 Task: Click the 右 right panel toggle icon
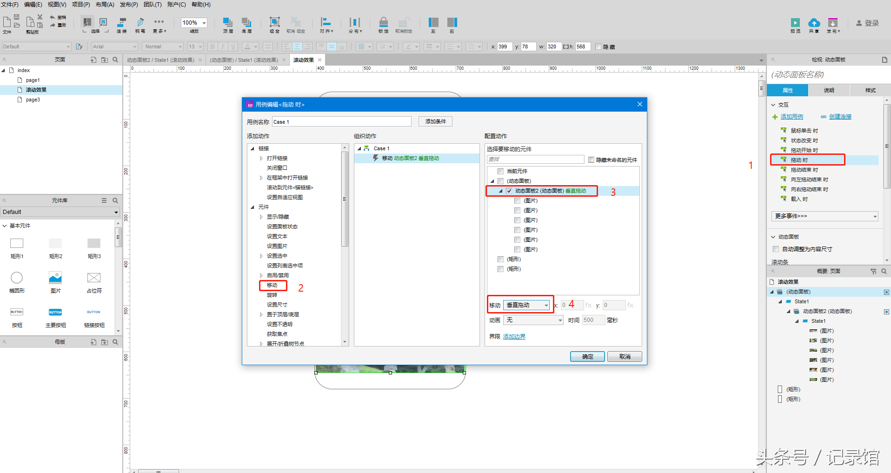coord(452,22)
